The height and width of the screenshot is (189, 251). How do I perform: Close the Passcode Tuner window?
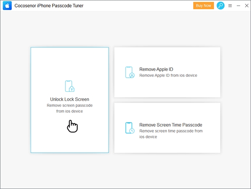(x=247, y=5)
